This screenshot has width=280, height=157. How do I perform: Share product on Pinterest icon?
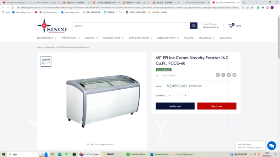pyautogui.click(x=223, y=75)
